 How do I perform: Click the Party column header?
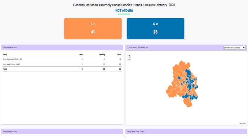5,54
